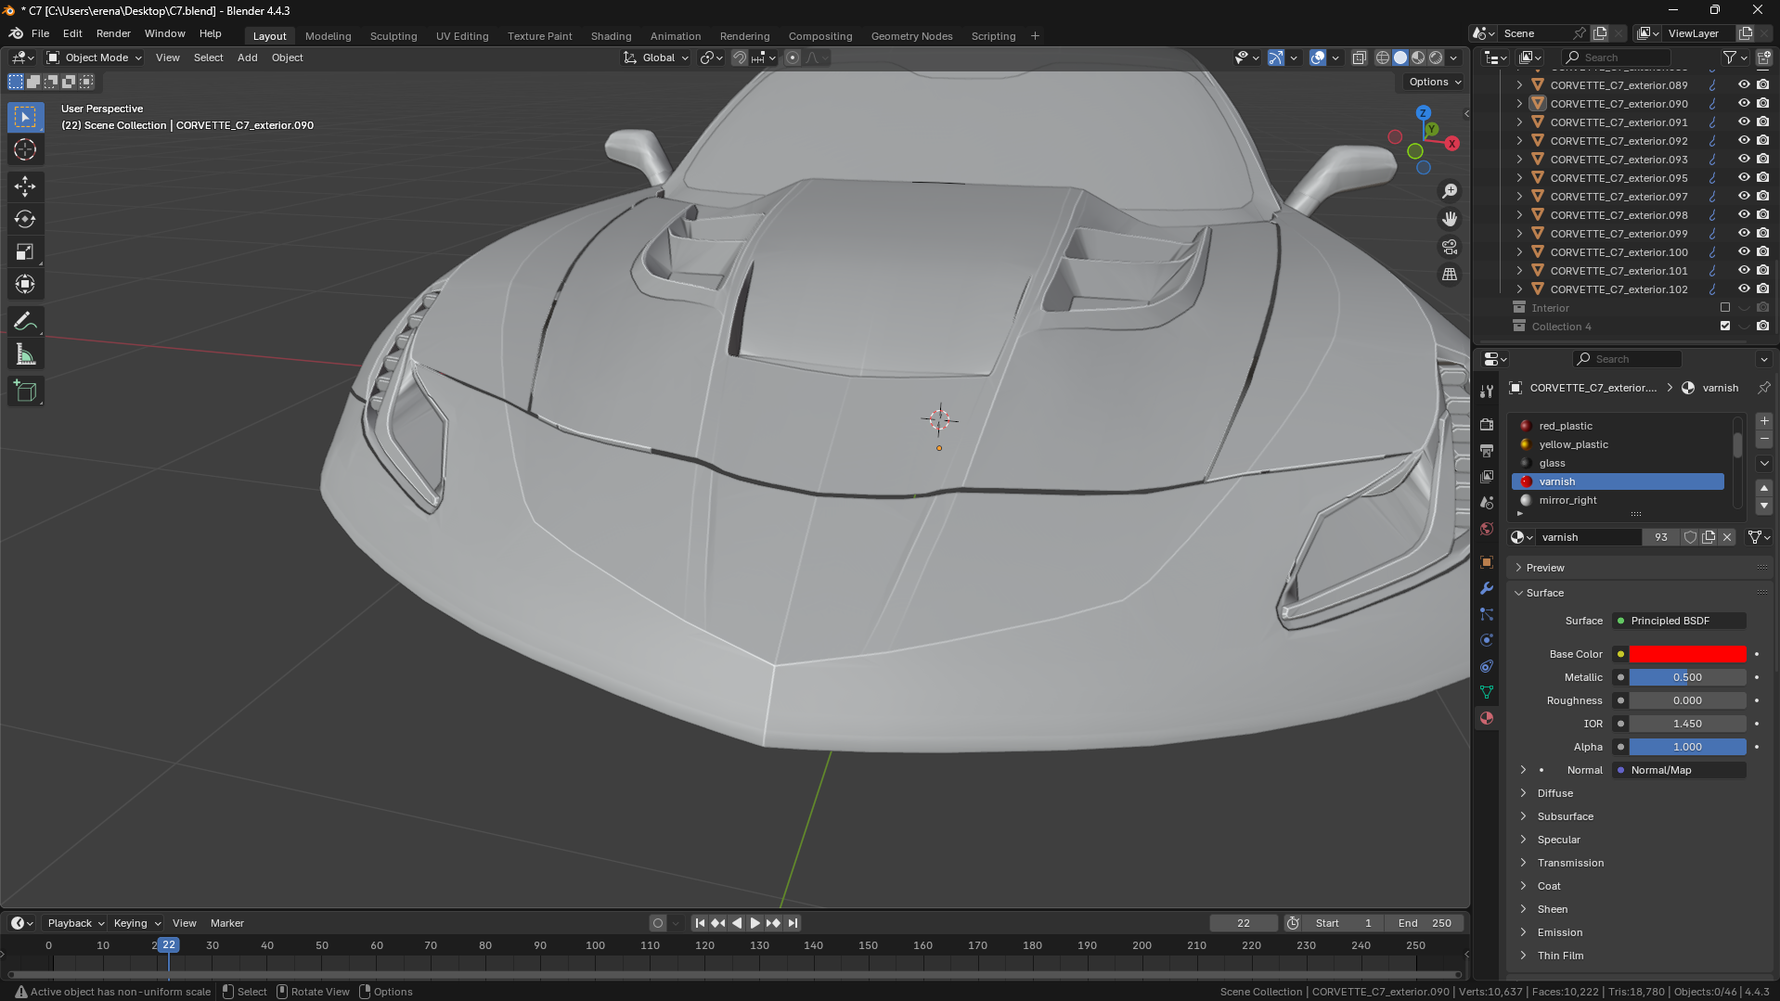Toggle X-Ray display in viewport header
Viewport: 1780px width, 1001px height.
pos(1359,58)
